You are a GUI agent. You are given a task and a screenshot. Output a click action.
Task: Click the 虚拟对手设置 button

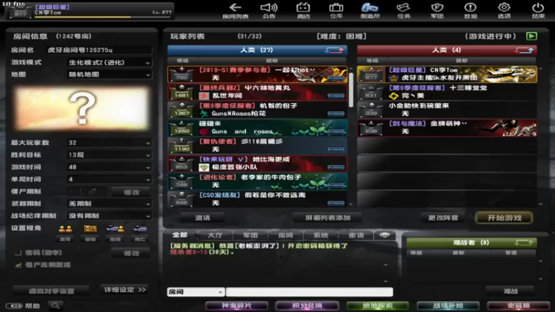tap(51, 291)
